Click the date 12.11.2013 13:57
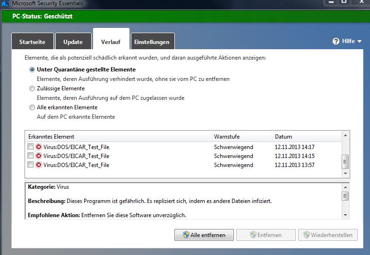The height and width of the screenshot is (255, 370). tap(294, 165)
